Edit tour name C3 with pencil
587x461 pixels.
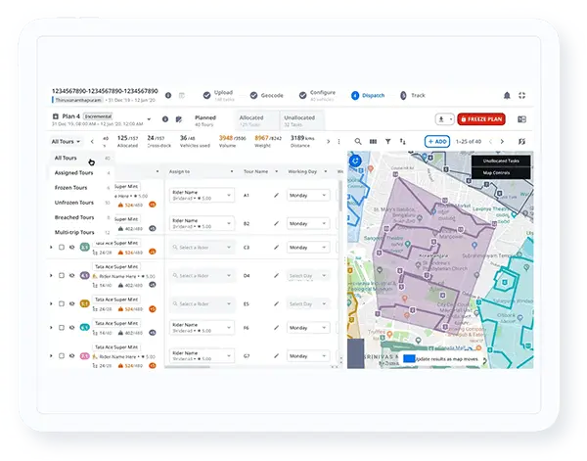(x=276, y=248)
